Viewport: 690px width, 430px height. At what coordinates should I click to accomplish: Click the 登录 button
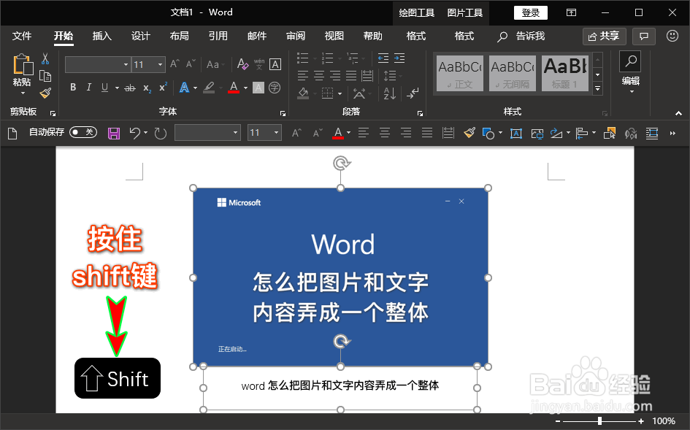pyautogui.click(x=531, y=12)
